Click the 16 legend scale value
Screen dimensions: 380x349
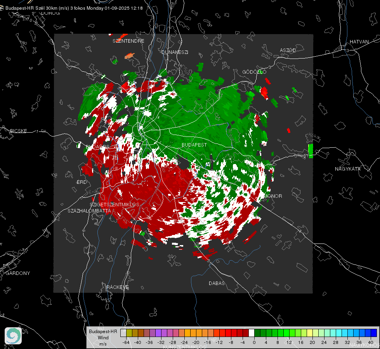[x=301, y=342]
